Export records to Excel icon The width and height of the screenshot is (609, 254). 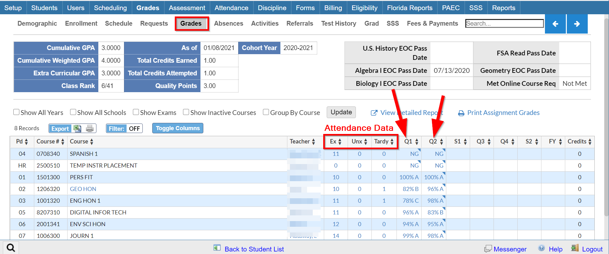(x=77, y=128)
